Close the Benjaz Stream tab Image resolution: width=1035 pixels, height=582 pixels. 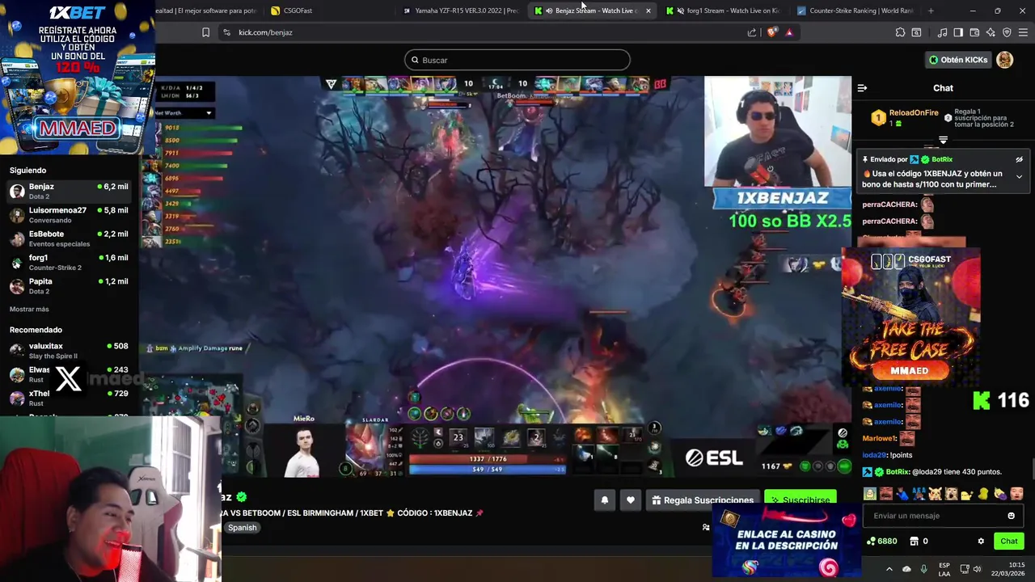(x=648, y=11)
